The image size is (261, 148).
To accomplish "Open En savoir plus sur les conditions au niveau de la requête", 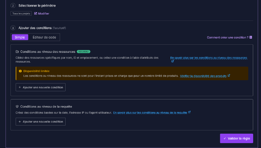I will tap(150, 113).
